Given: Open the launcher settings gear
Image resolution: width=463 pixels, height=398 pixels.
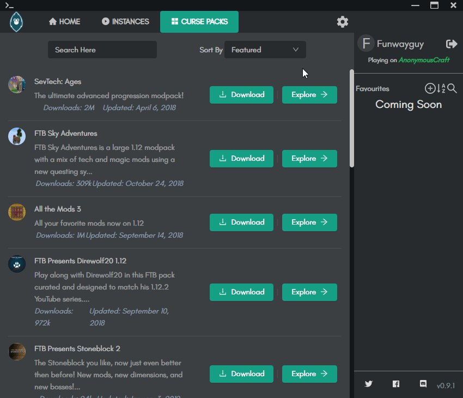Looking at the screenshot, I should [342, 22].
